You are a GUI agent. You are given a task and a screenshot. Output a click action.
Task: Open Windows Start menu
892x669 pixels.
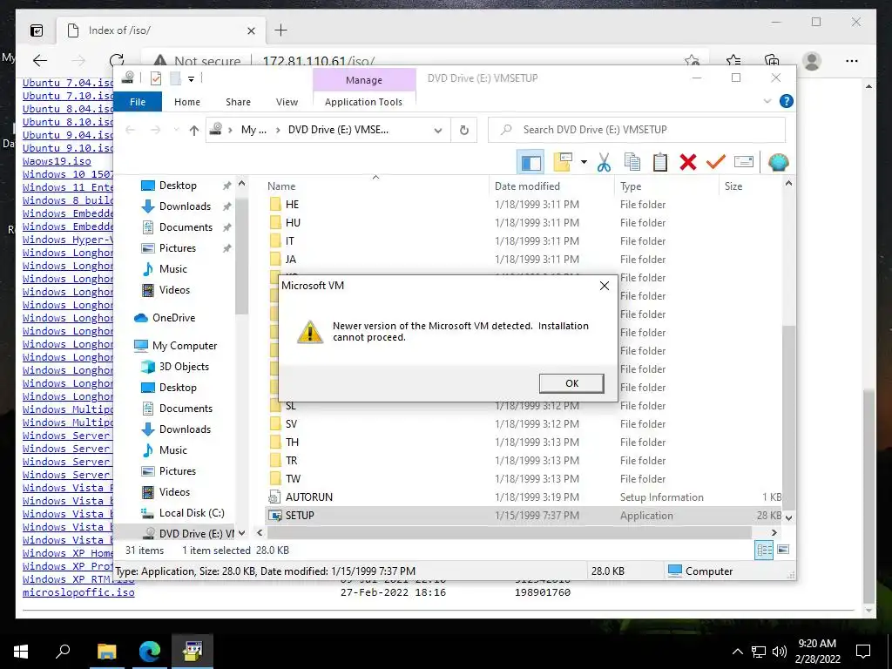click(21, 651)
